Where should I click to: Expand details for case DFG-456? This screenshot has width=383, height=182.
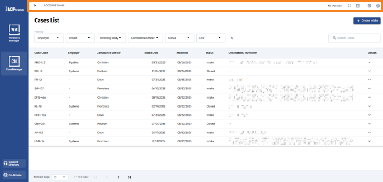tap(369, 97)
